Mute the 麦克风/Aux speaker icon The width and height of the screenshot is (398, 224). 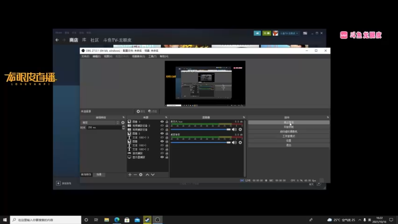click(x=234, y=129)
